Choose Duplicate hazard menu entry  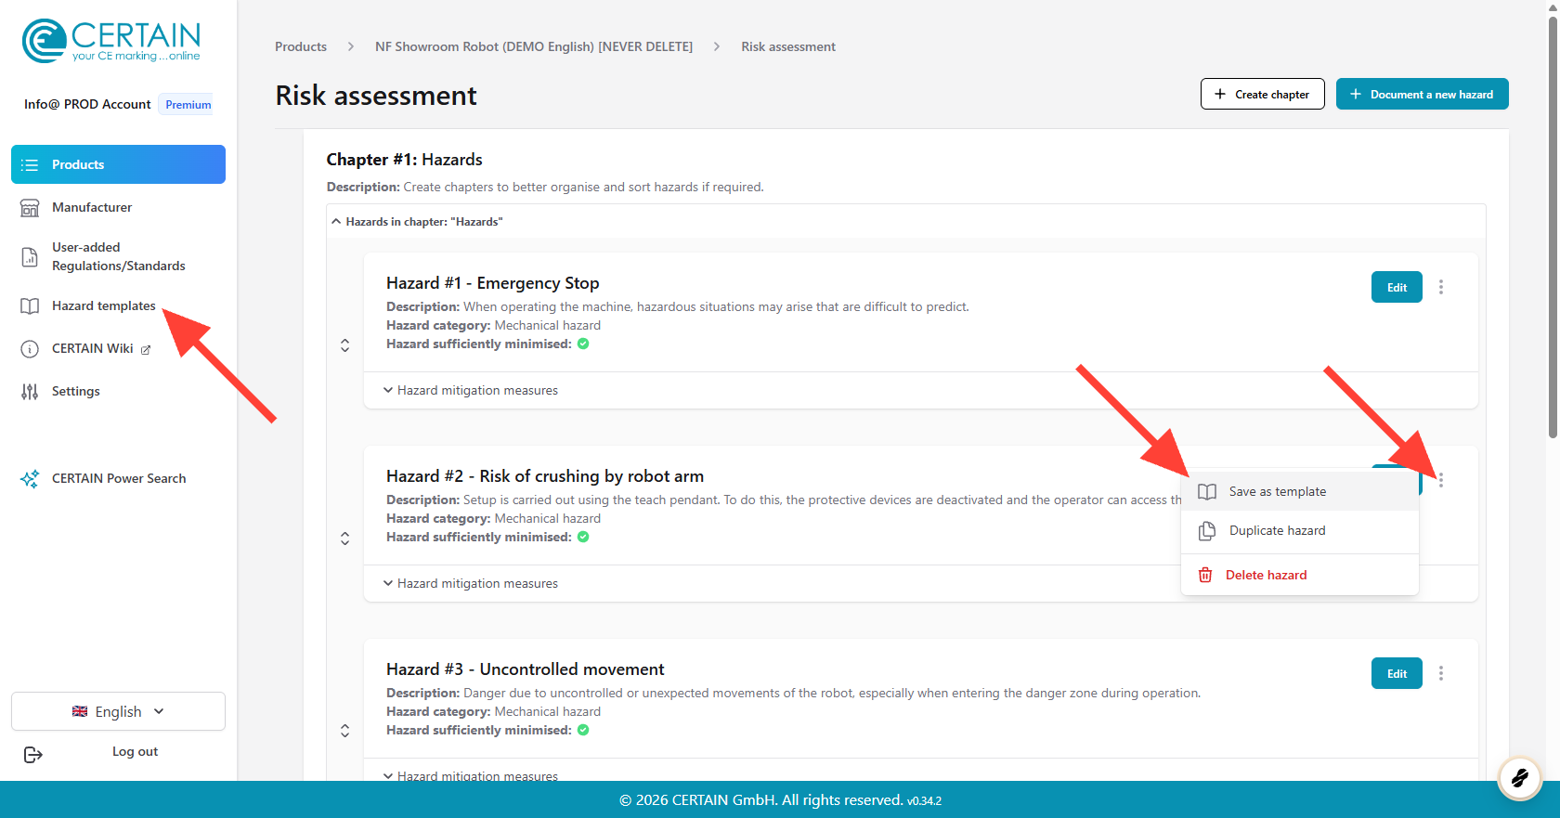point(1300,530)
